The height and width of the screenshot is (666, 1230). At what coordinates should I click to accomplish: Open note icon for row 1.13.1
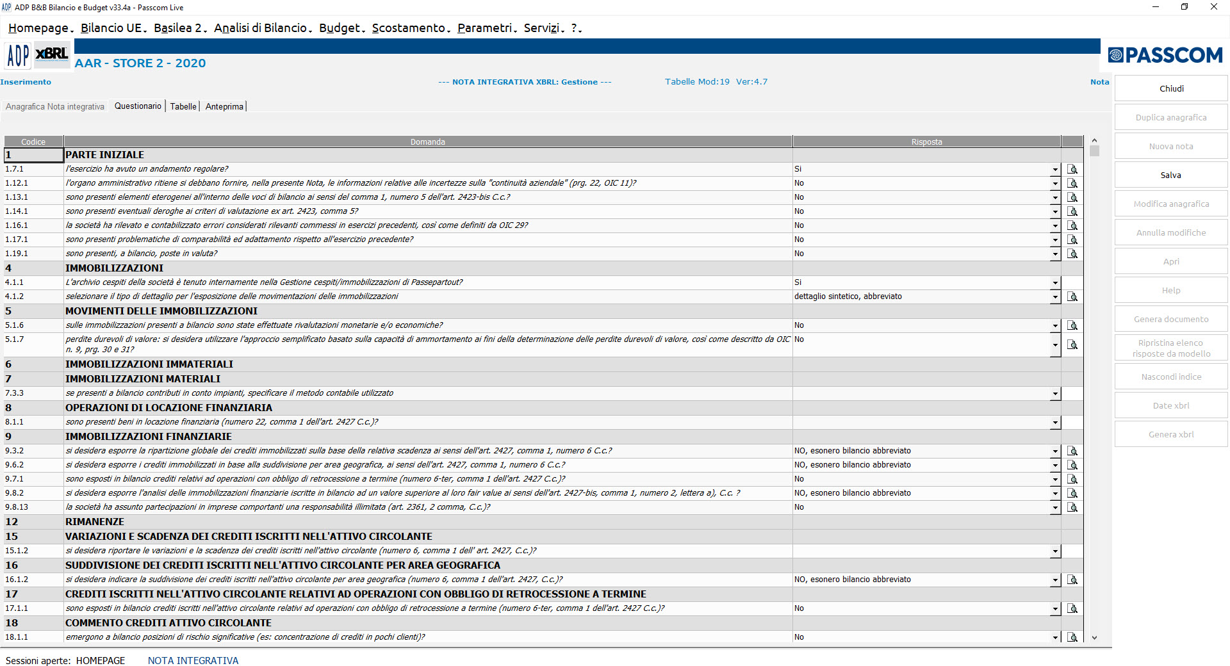pos(1072,197)
